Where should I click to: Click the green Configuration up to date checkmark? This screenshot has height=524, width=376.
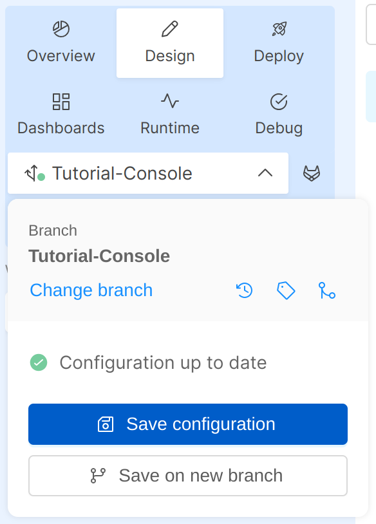(39, 363)
